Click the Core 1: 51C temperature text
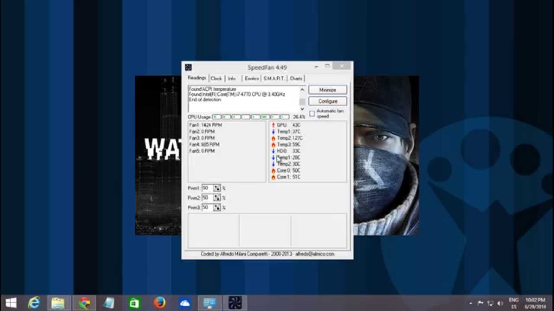This screenshot has height=311, width=554. pyautogui.click(x=289, y=177)
